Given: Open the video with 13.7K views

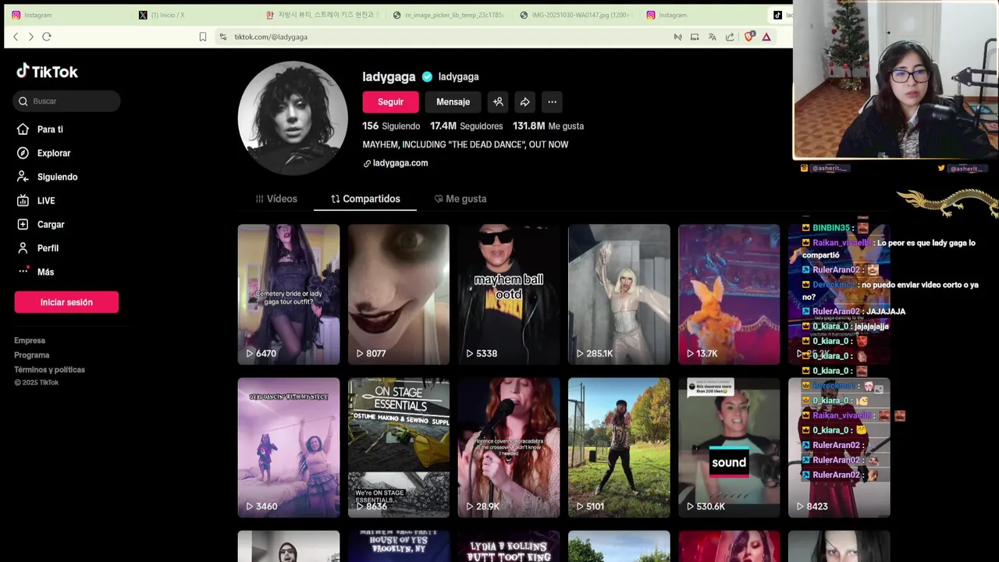Looking at the screenshot, I should pyautogui.click(x=729, y=294).
